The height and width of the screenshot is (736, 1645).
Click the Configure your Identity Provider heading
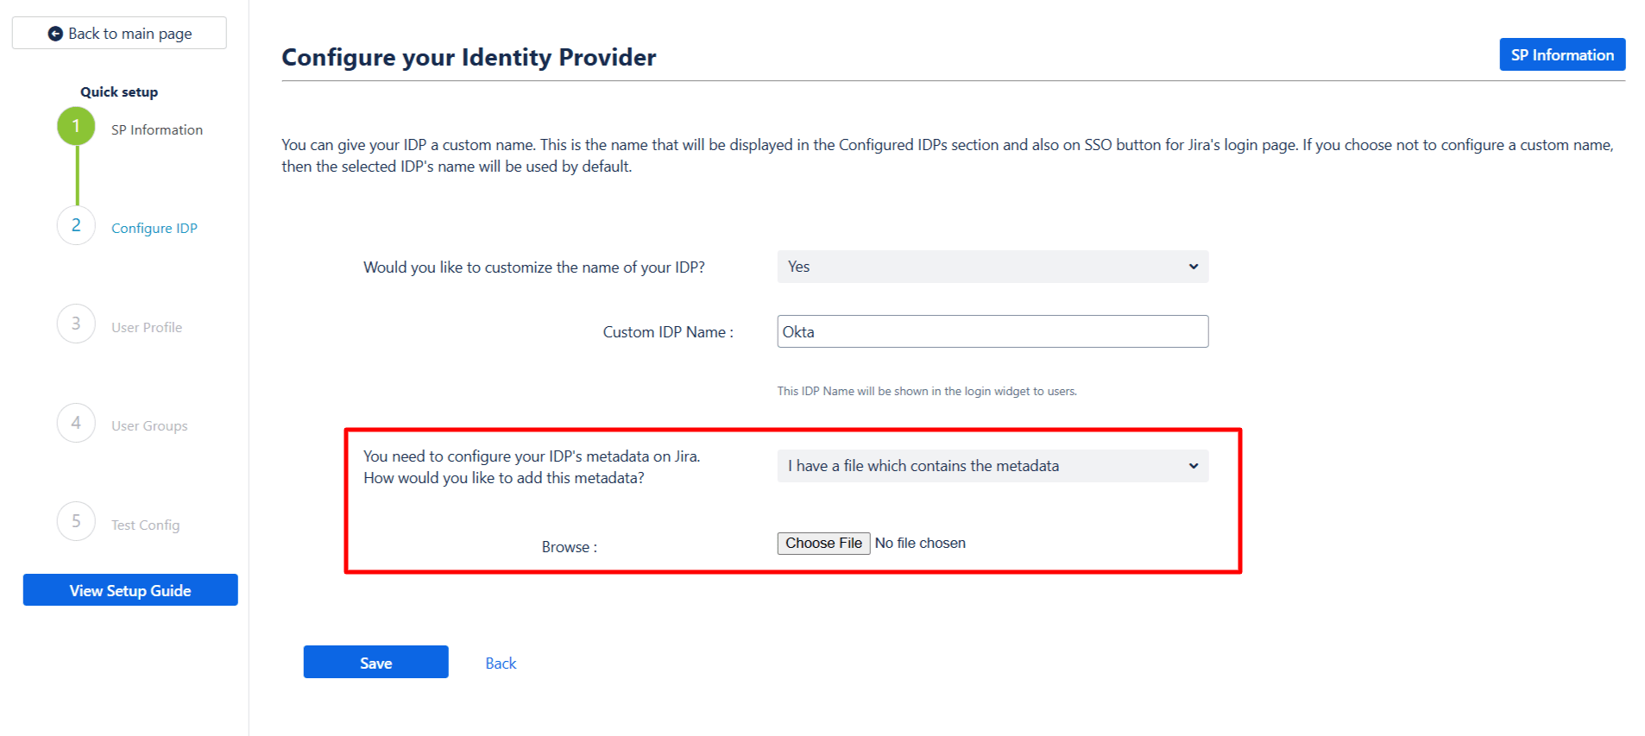click(469, 57)
